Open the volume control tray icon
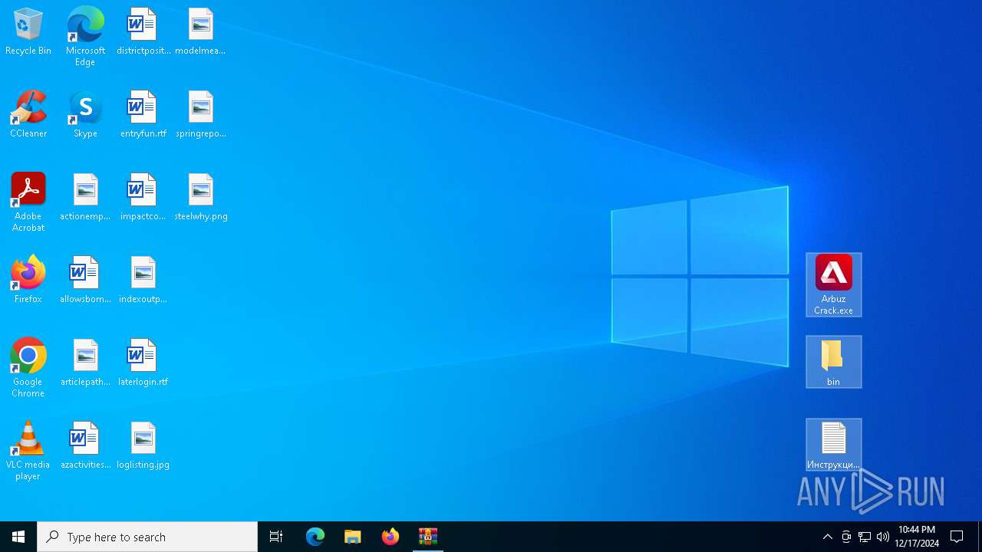This screenshot has height=552, width=982. coord(883,537)
